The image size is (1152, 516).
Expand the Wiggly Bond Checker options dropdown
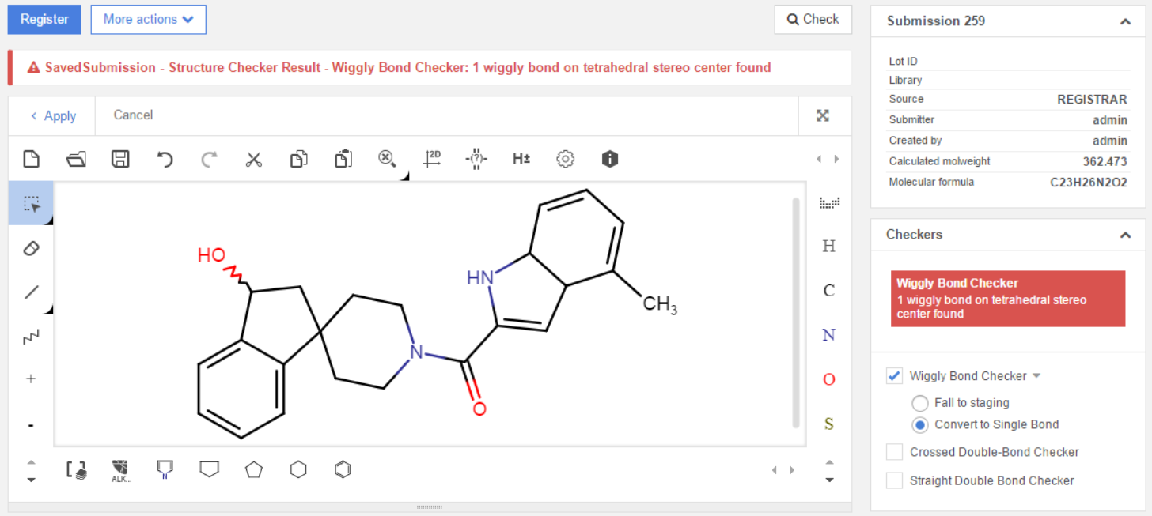[1037, 375]
